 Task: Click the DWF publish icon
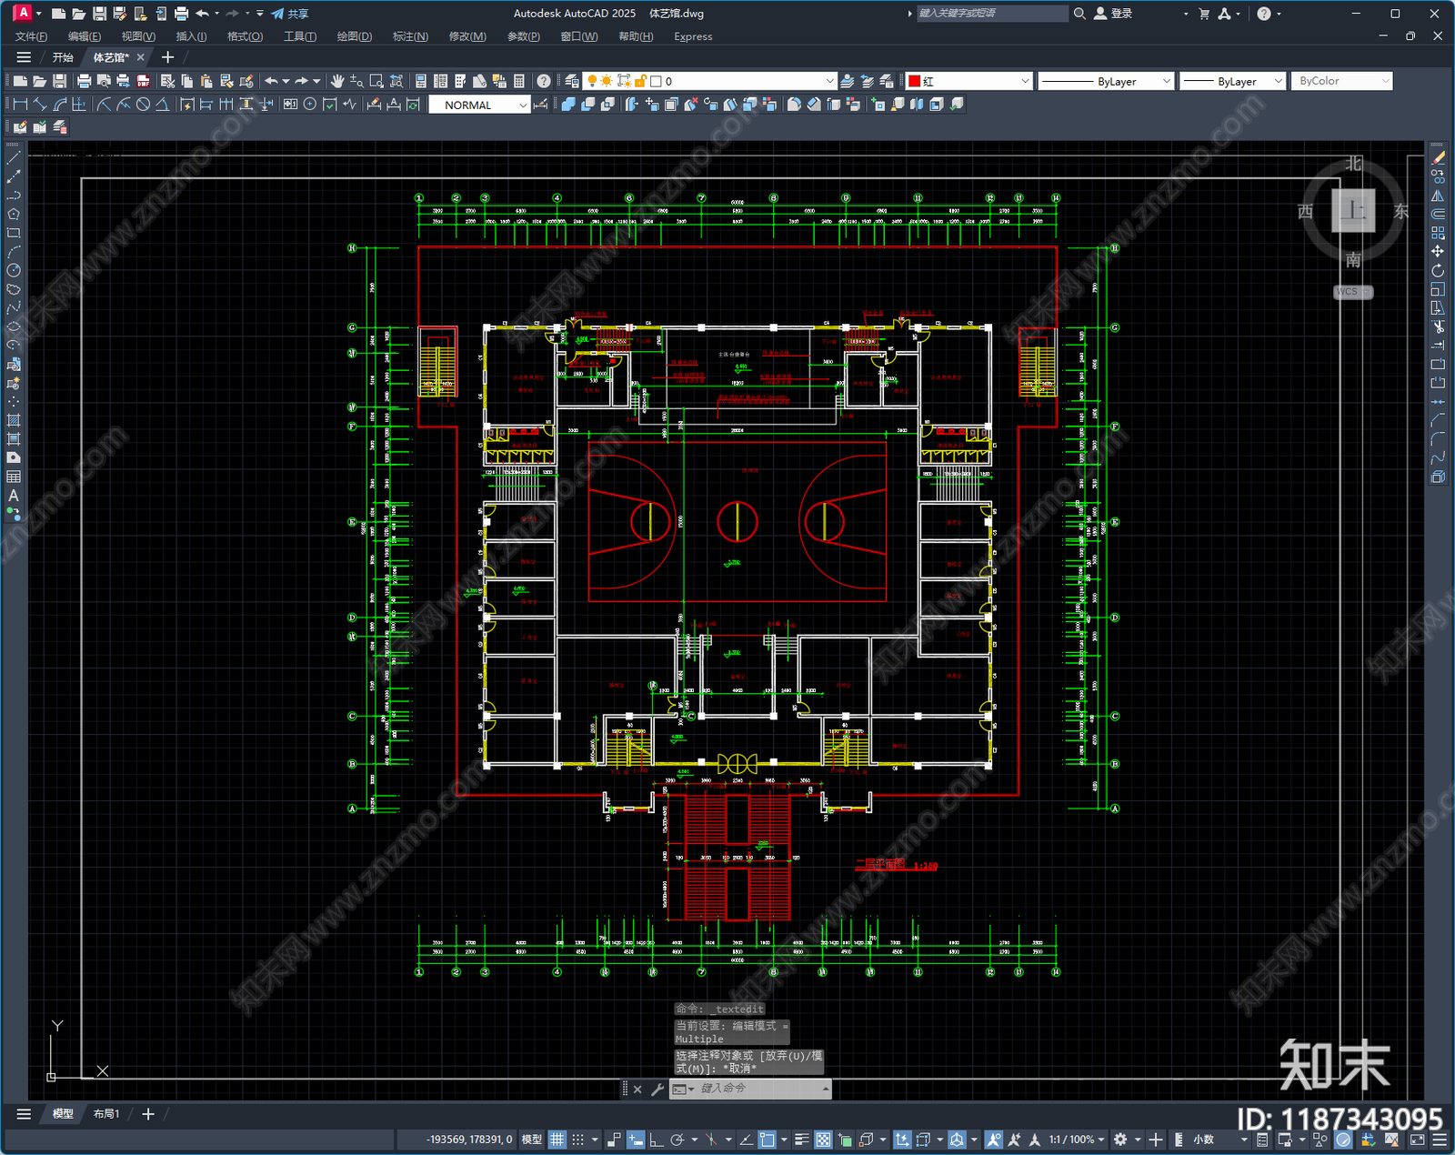(143, 81)
